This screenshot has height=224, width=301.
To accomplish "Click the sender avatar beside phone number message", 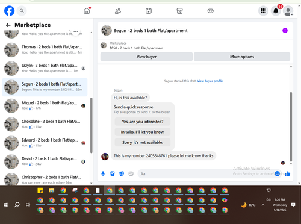I will [105, 157].
